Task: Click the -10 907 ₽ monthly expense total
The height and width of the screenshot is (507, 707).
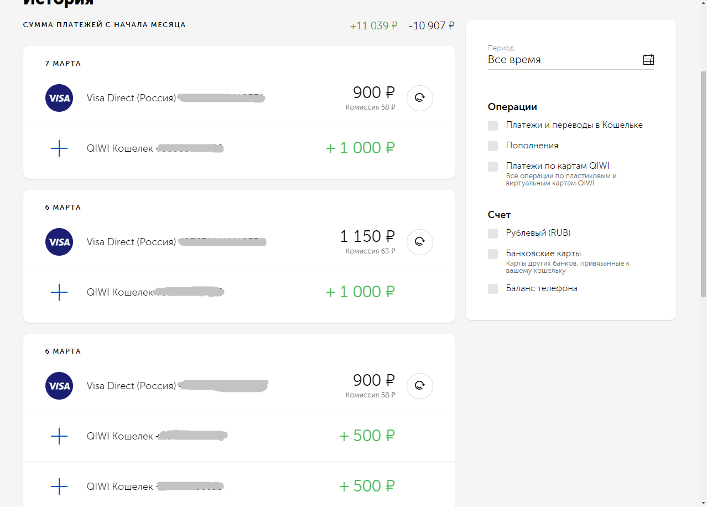Action: [x=432, y=25]
